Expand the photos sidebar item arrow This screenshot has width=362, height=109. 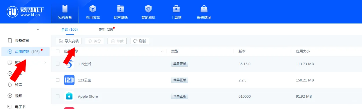pos(45,63)
